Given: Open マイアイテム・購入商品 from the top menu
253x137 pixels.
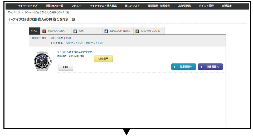Looking at the screenshot, I should tap(103, 6).
